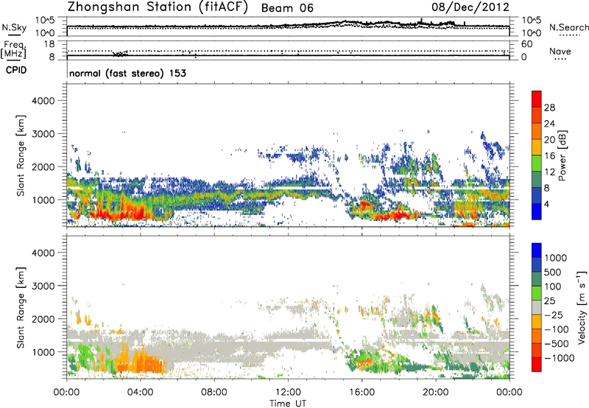Click the date '08/Dec/2012'
The height and width of the screenshot is (408, 589).
[x=470, y=7]
